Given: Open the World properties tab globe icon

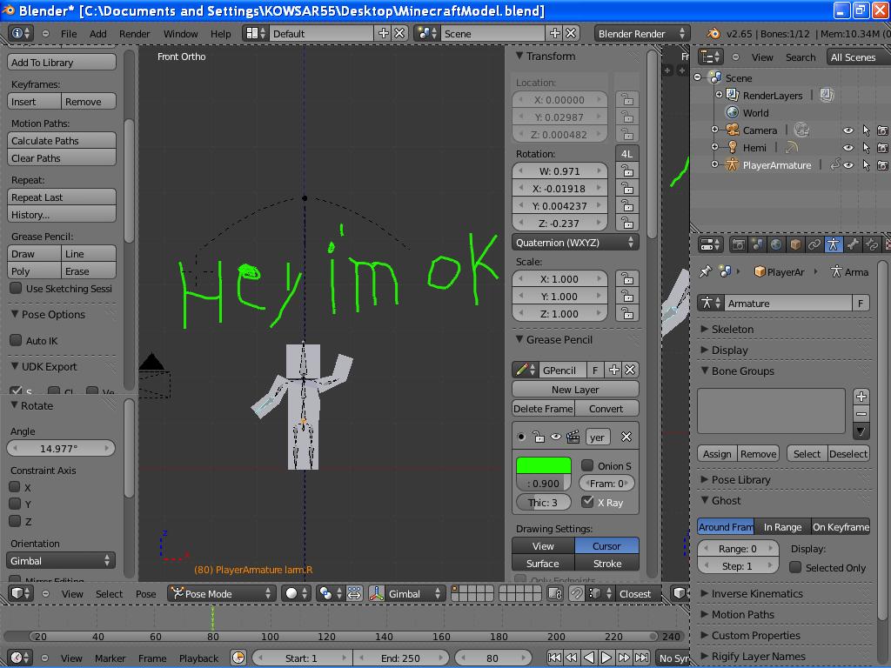Looking at the screenshot, I should pyautogui.click(x=775, y=244).
